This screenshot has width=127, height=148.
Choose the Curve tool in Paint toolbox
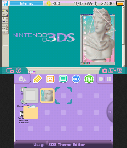pyautogui.click(x=7, y=25)
